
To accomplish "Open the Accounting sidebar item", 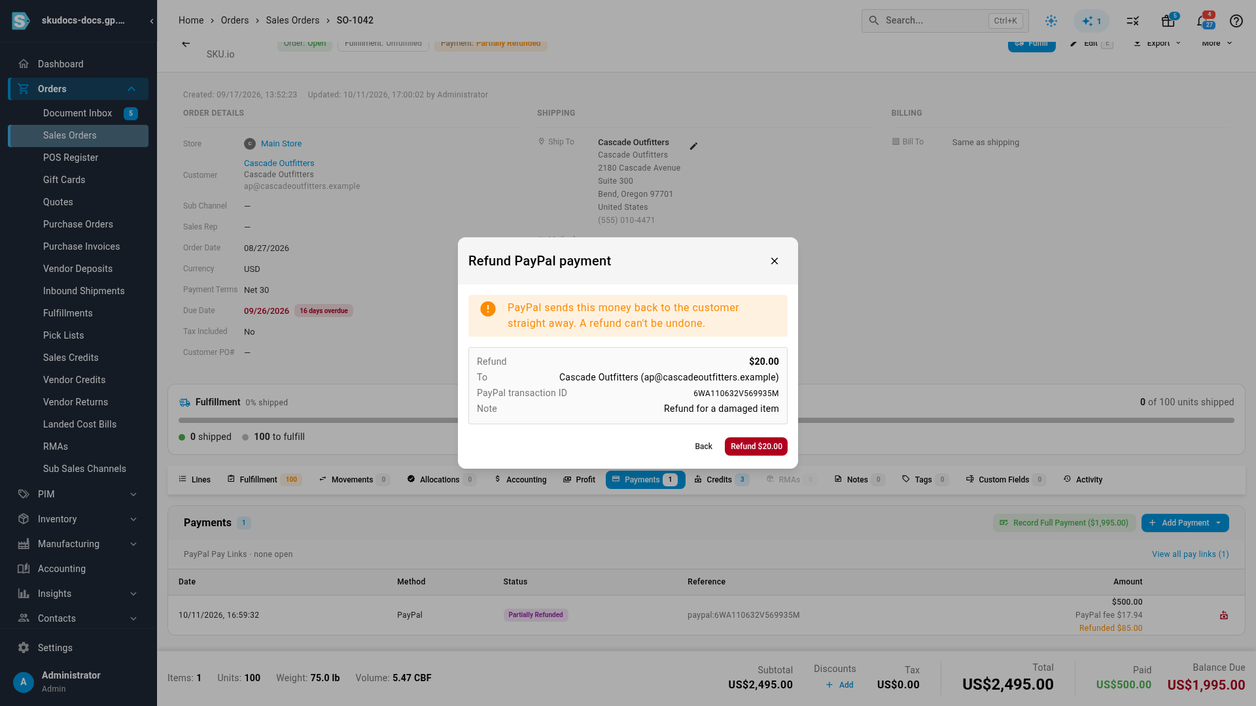I will (78, 569).
